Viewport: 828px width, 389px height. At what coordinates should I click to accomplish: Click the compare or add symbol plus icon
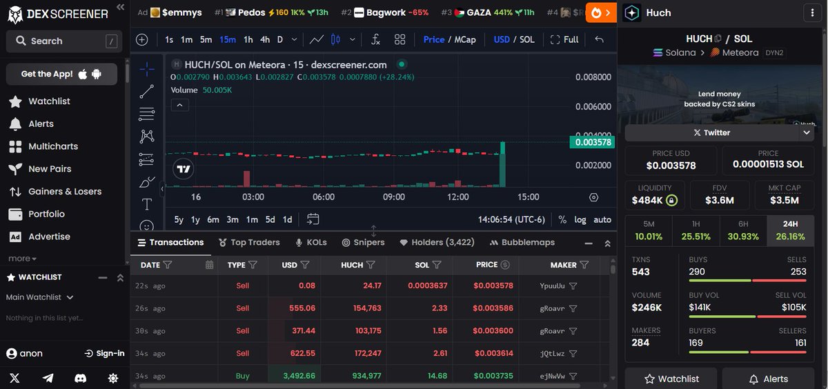tap(142, 39)
